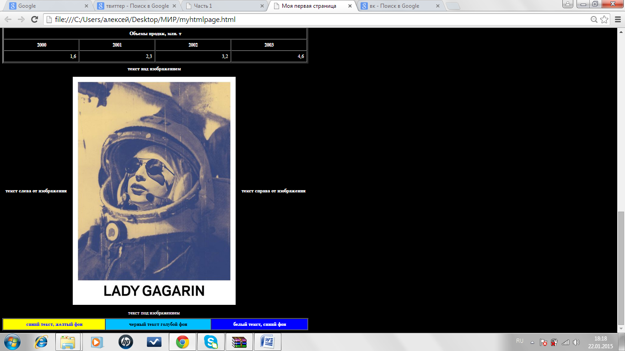The height and width of the screenshot is (351, 625).
Task: Close the 'Моя первая страница' tab
Action: (350, 6)
